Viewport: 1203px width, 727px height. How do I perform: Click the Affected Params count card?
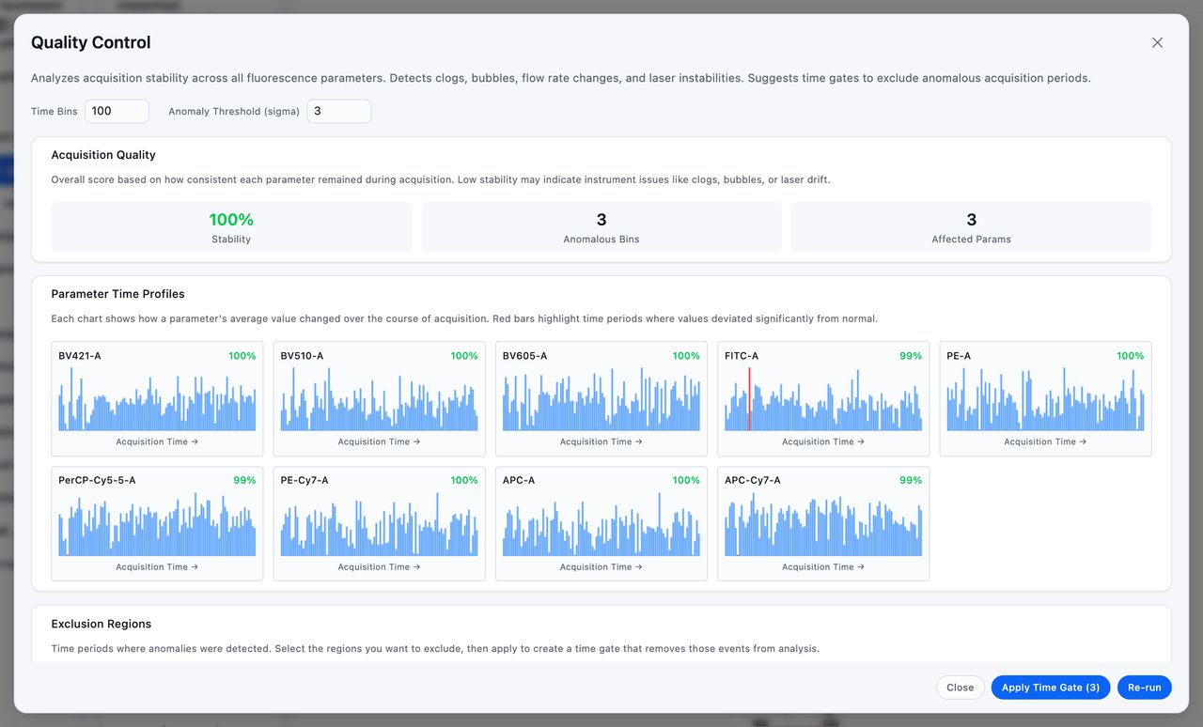pos(971,227)
